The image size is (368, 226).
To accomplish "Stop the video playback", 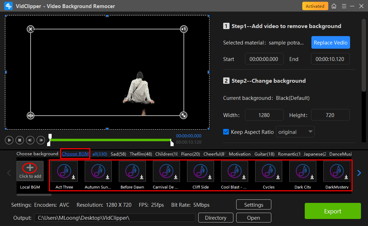I will click(x=20, y=140).
